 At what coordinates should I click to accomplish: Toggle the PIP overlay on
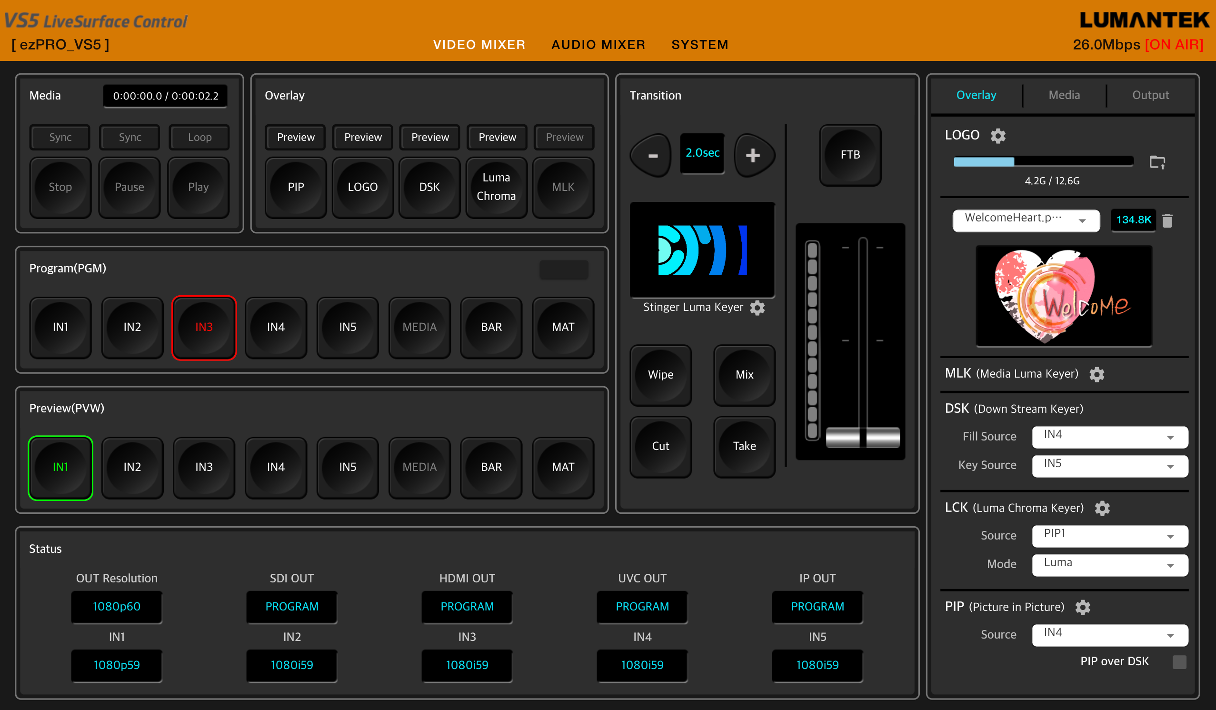click(296, 187)
